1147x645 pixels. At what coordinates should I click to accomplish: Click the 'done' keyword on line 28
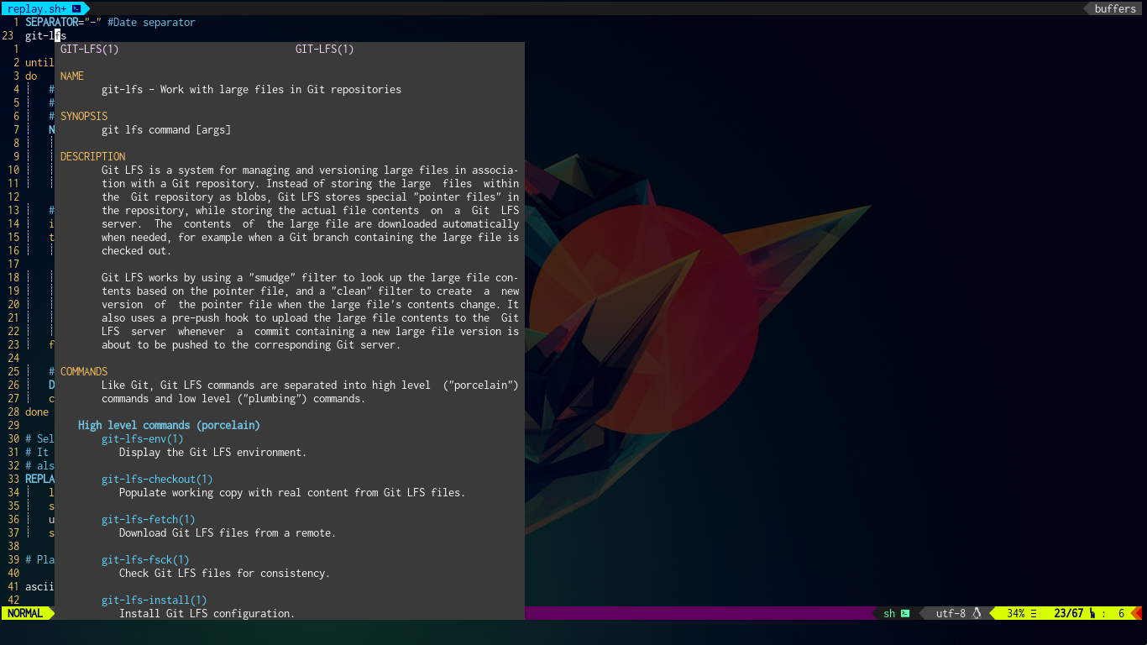coord(37,412)
